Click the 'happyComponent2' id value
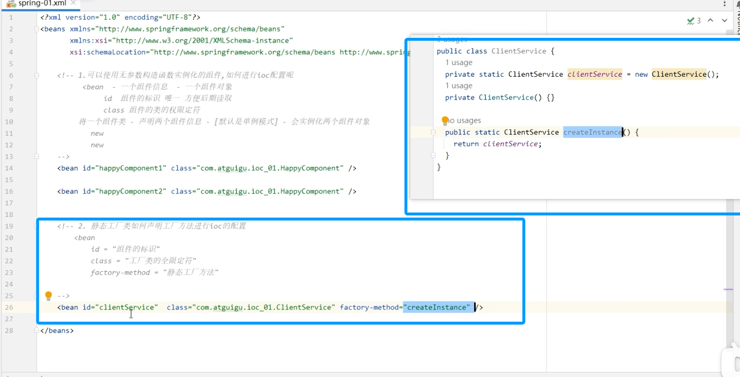This screenshot has width=740, height=377. coord(132,192)
